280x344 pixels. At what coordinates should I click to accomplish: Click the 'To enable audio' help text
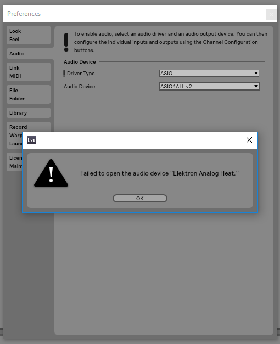tap(171, 42)
